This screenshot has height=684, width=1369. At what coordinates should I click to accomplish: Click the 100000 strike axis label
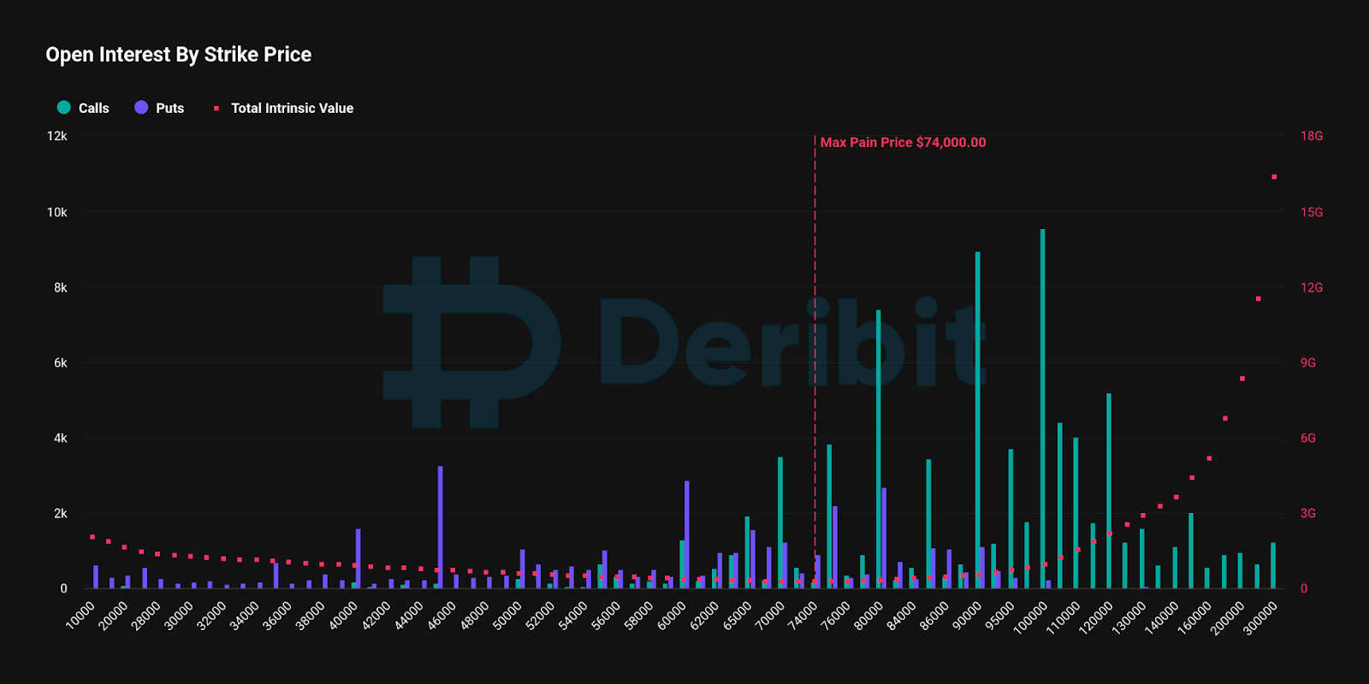1030,617
